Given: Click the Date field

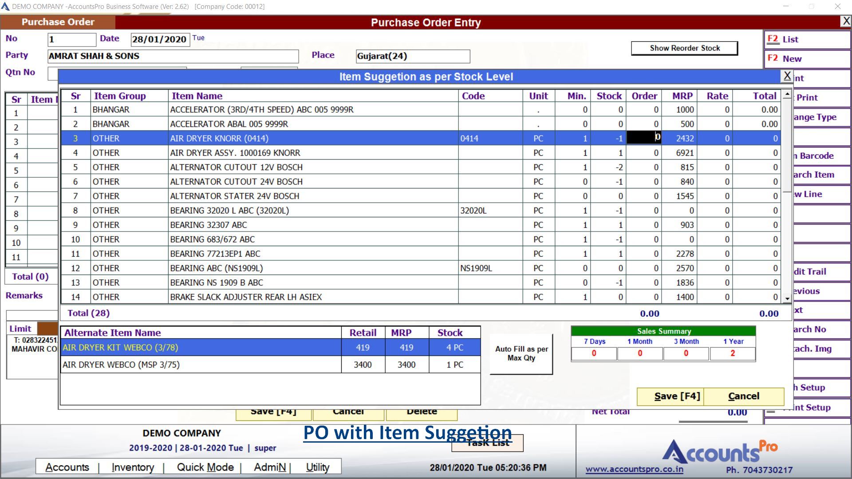Looking at the screenshot, I should [x=160, y=39].
